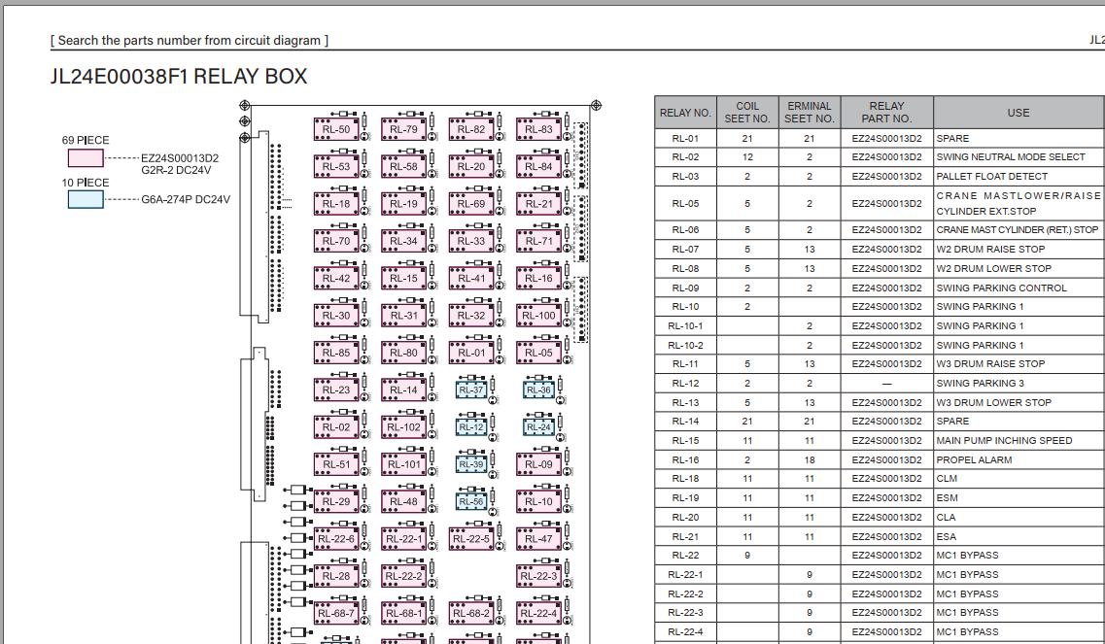Click relay RL-50 in the diagram
1105x644 pixels.
[336, 129]
